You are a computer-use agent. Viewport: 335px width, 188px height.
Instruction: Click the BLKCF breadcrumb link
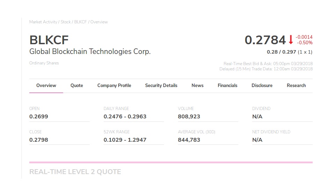click(x=81, y=22)
